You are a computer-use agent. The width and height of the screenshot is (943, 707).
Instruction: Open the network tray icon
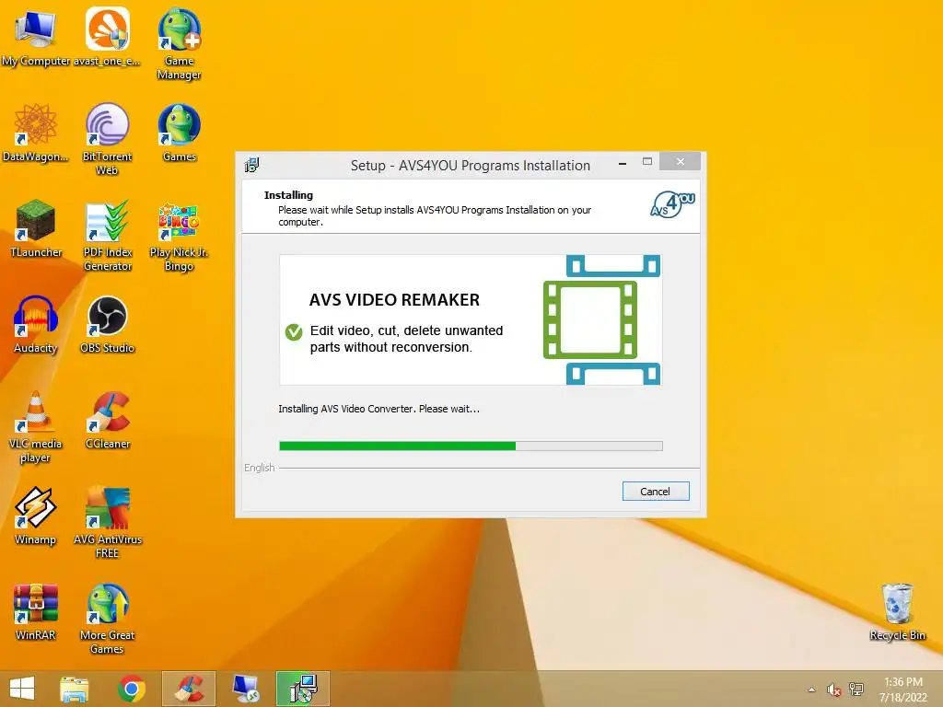click(856, 689)
